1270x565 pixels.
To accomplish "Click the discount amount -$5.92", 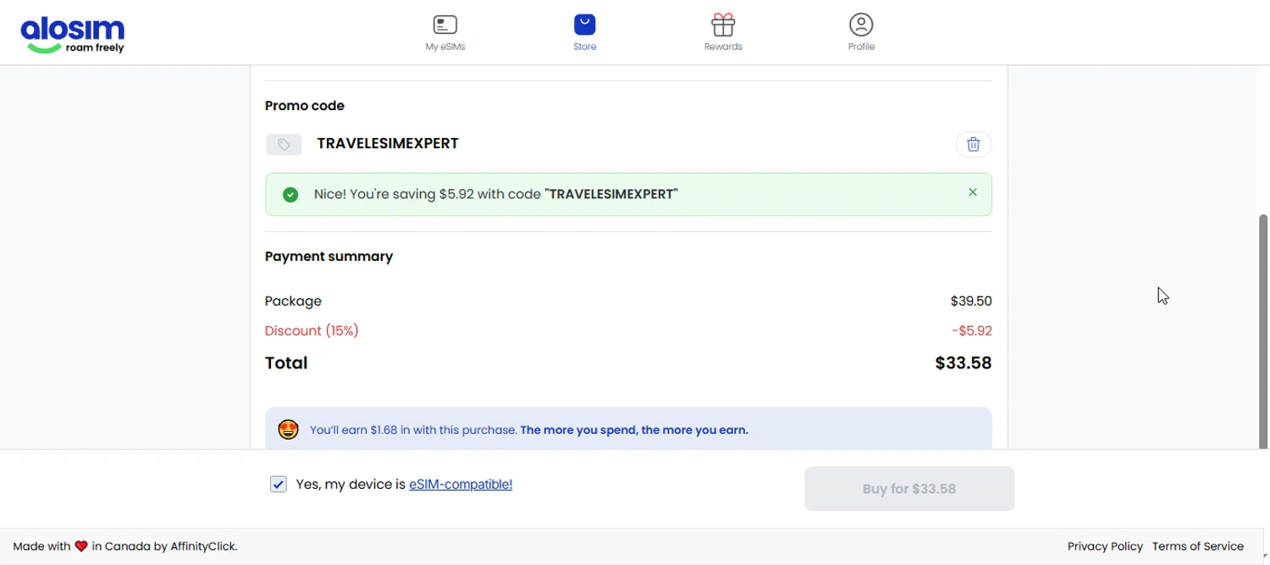I will (x=972, y=330).
